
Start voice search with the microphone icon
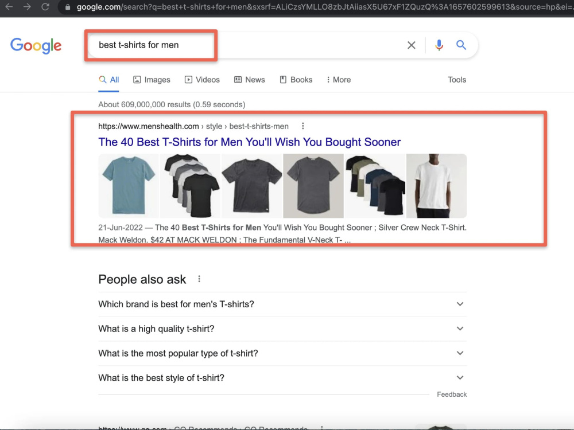pyautogui.click(x=439, y=45)
